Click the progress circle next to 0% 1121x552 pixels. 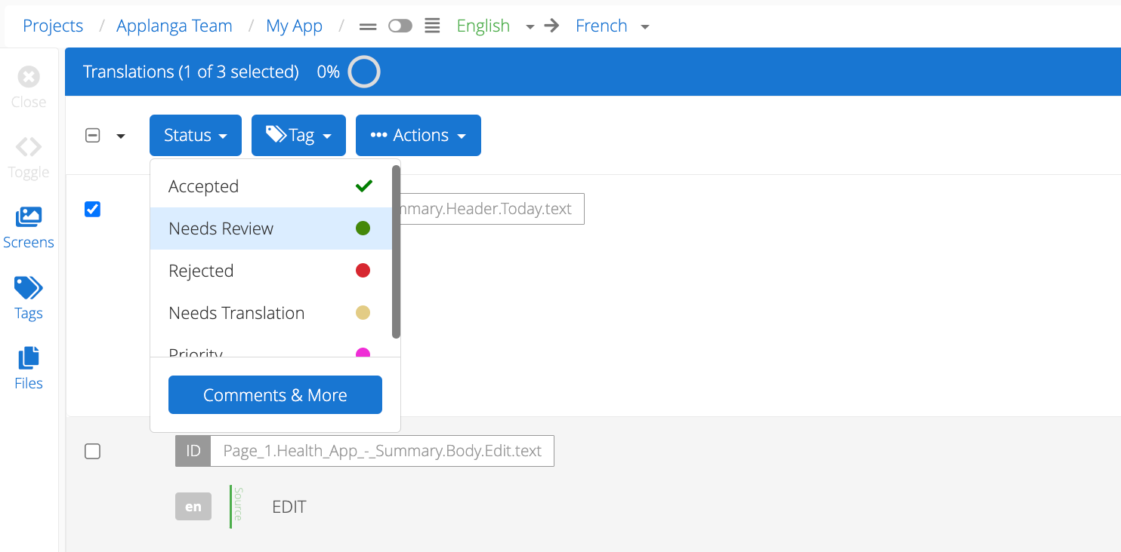[364, 72]
